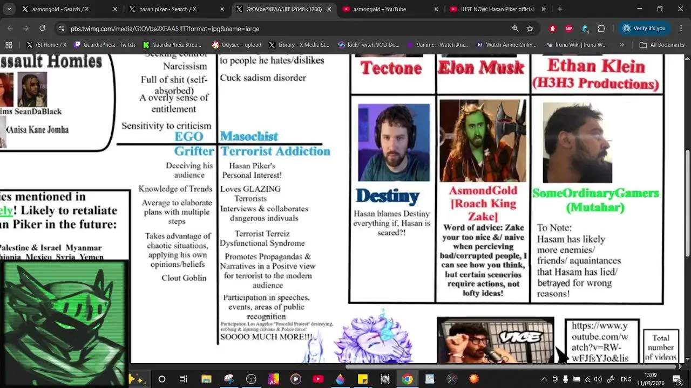The width and height of the screenshot is (691, 388).
Task: Open the ABP Adblock Plus extension
Action: (x=568, y=29)
